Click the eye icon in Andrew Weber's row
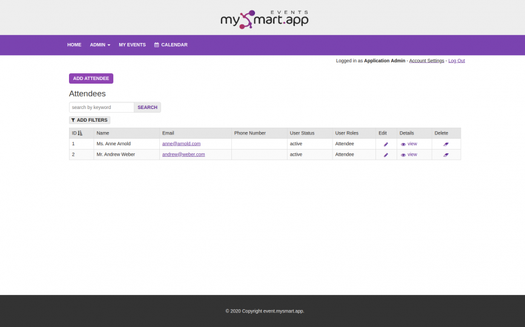Viewport: 525px width, 327px height. pos(403,155)
